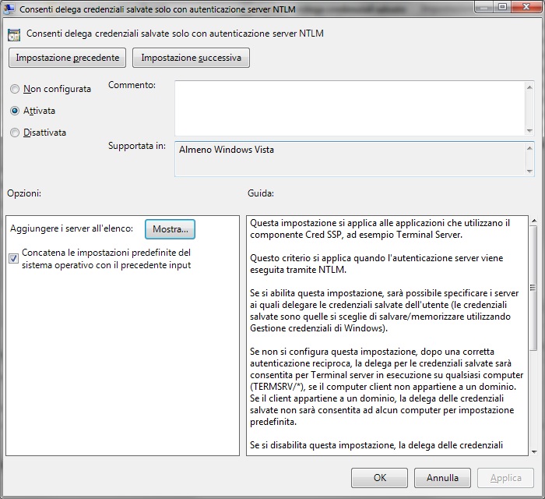Click the Almeno Windows Vista text
Image resolution: width=545 pixels, height=499 pixels.
pos(227,150)
